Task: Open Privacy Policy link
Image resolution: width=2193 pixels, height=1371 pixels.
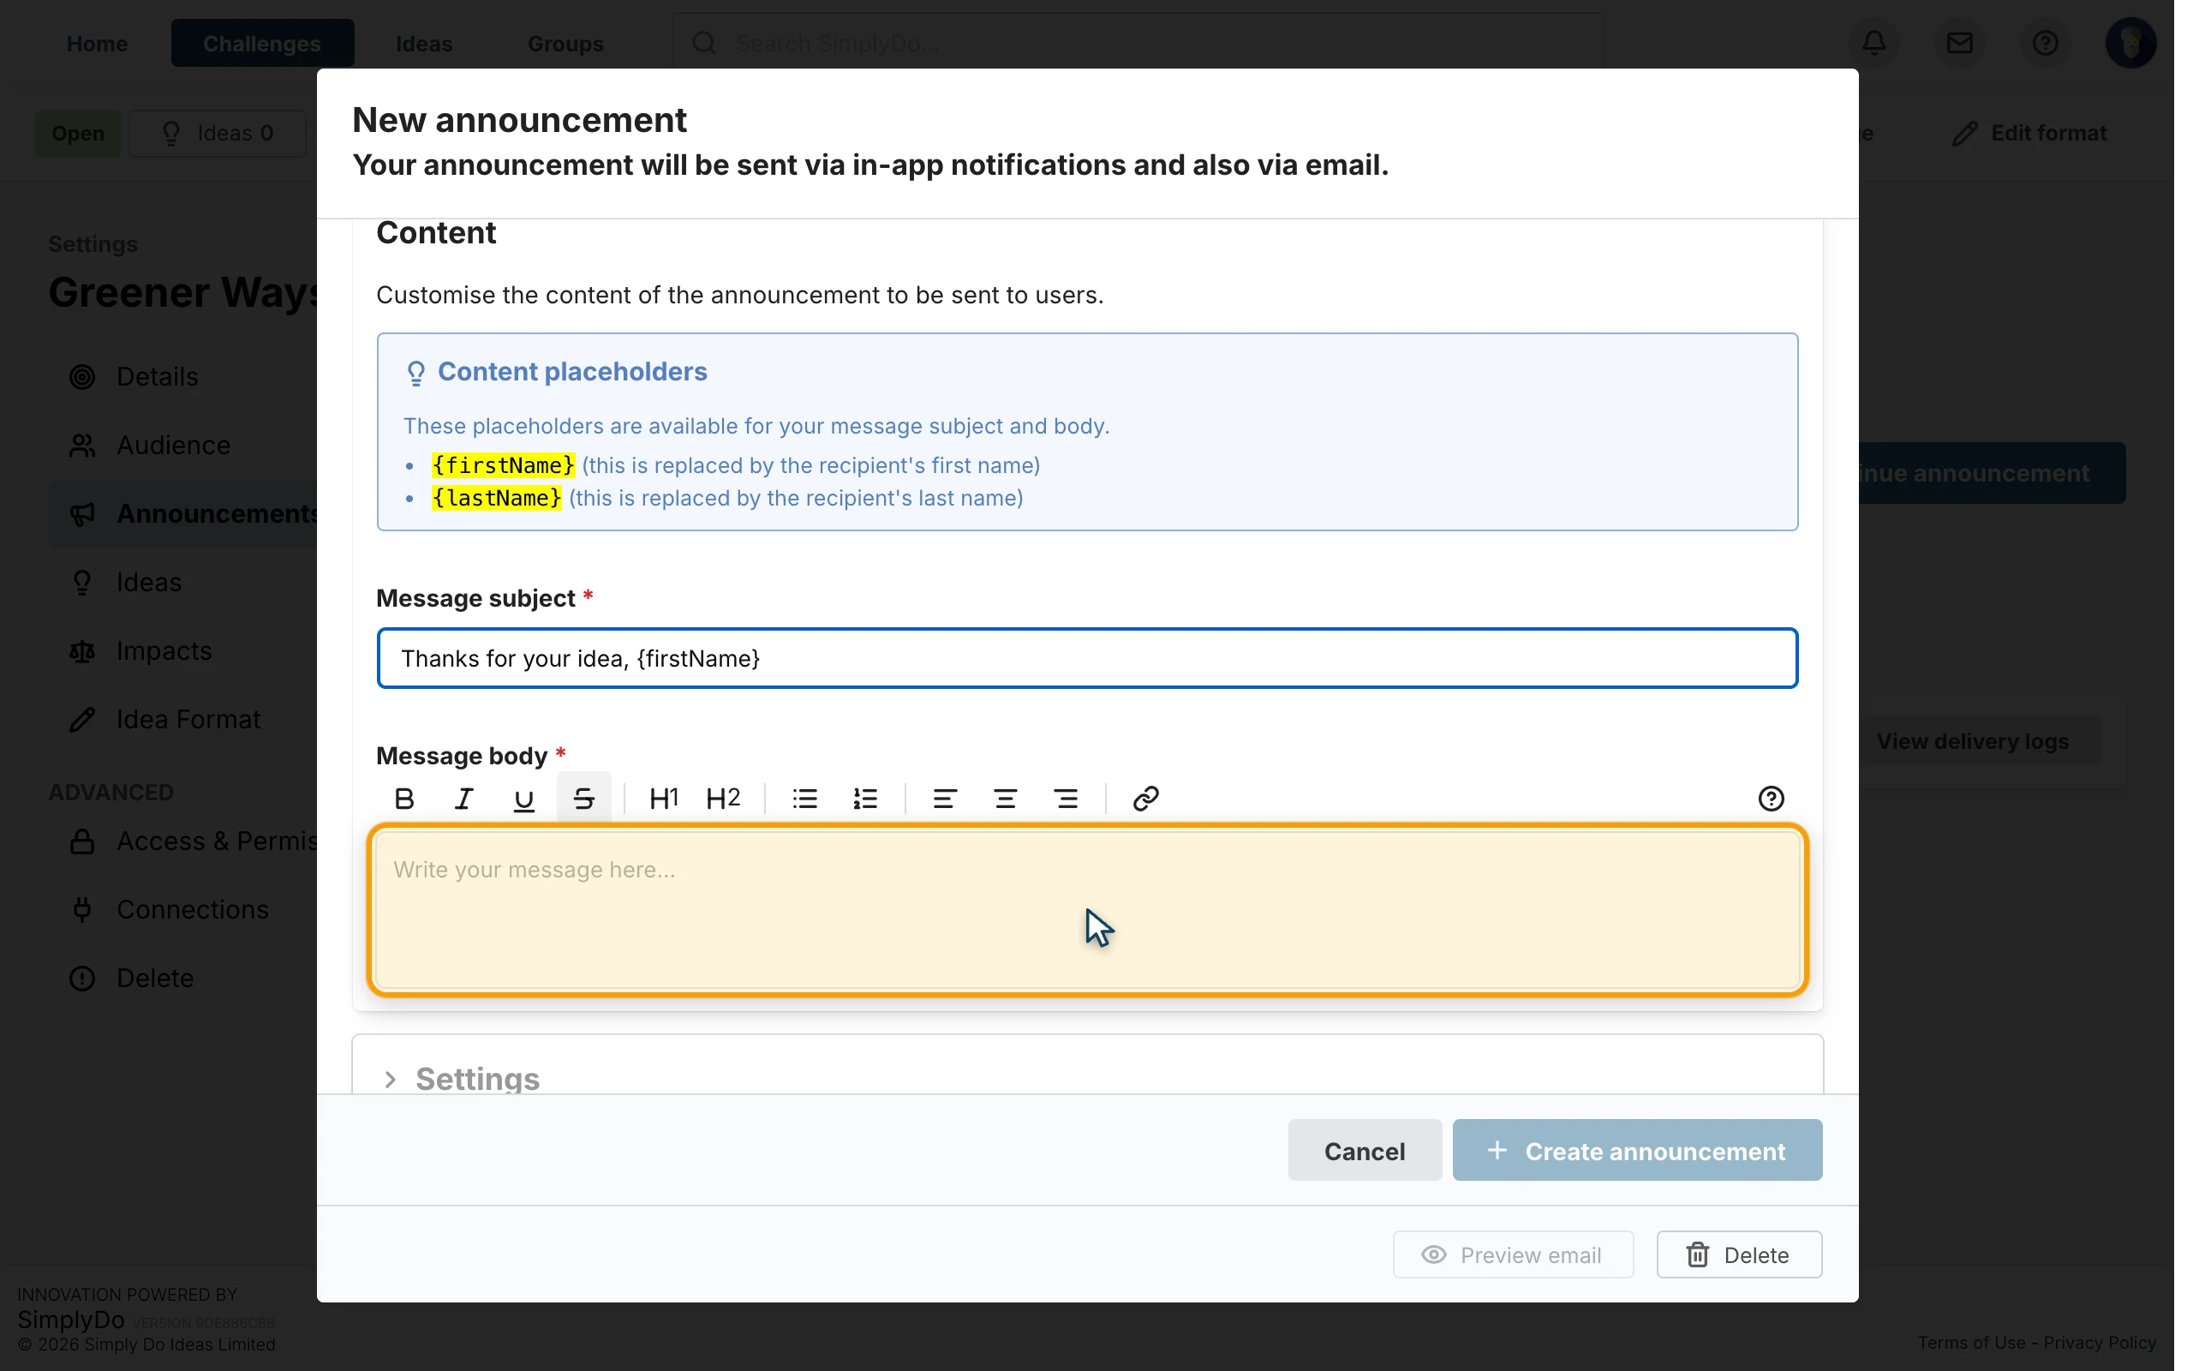Action: tap(2099, 1342)
